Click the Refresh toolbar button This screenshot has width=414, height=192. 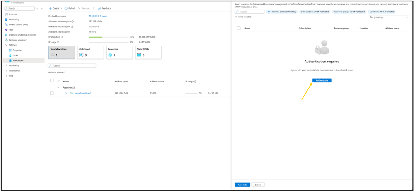coord(70,8)
